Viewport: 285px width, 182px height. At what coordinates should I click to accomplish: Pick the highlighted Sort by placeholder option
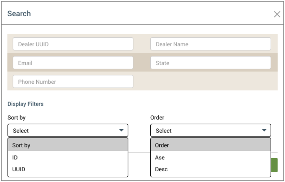coord(68,145)
